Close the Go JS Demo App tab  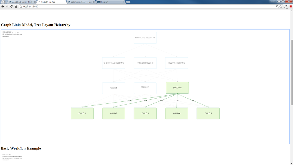pos(64,2)
